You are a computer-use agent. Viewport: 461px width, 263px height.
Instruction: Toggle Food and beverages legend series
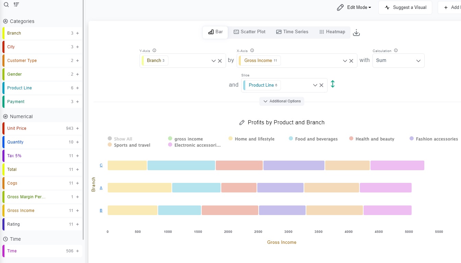point(313,139)
